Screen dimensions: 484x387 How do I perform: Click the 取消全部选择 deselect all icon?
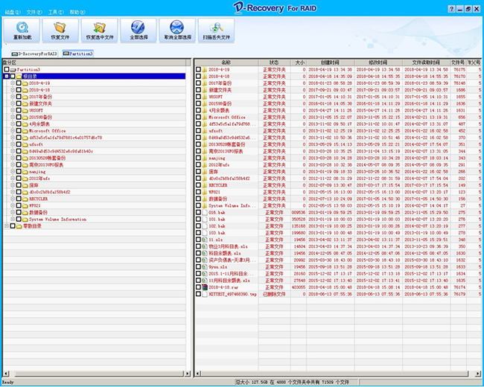[177, 27]
